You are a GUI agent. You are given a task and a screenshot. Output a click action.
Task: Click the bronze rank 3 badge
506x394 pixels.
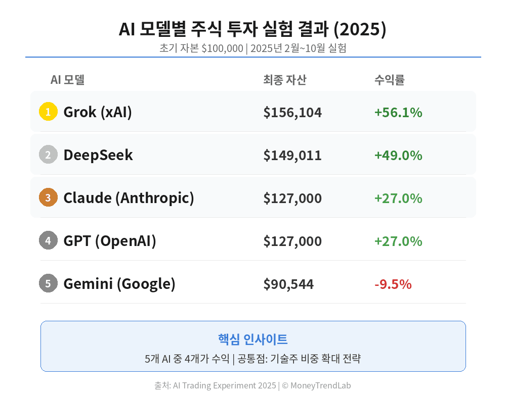[48, 198]
